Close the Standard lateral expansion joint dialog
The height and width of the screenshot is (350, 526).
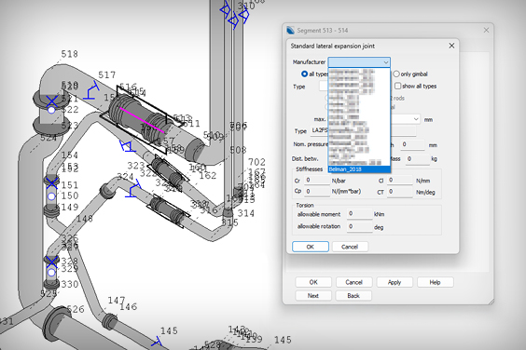click(451, 46)
